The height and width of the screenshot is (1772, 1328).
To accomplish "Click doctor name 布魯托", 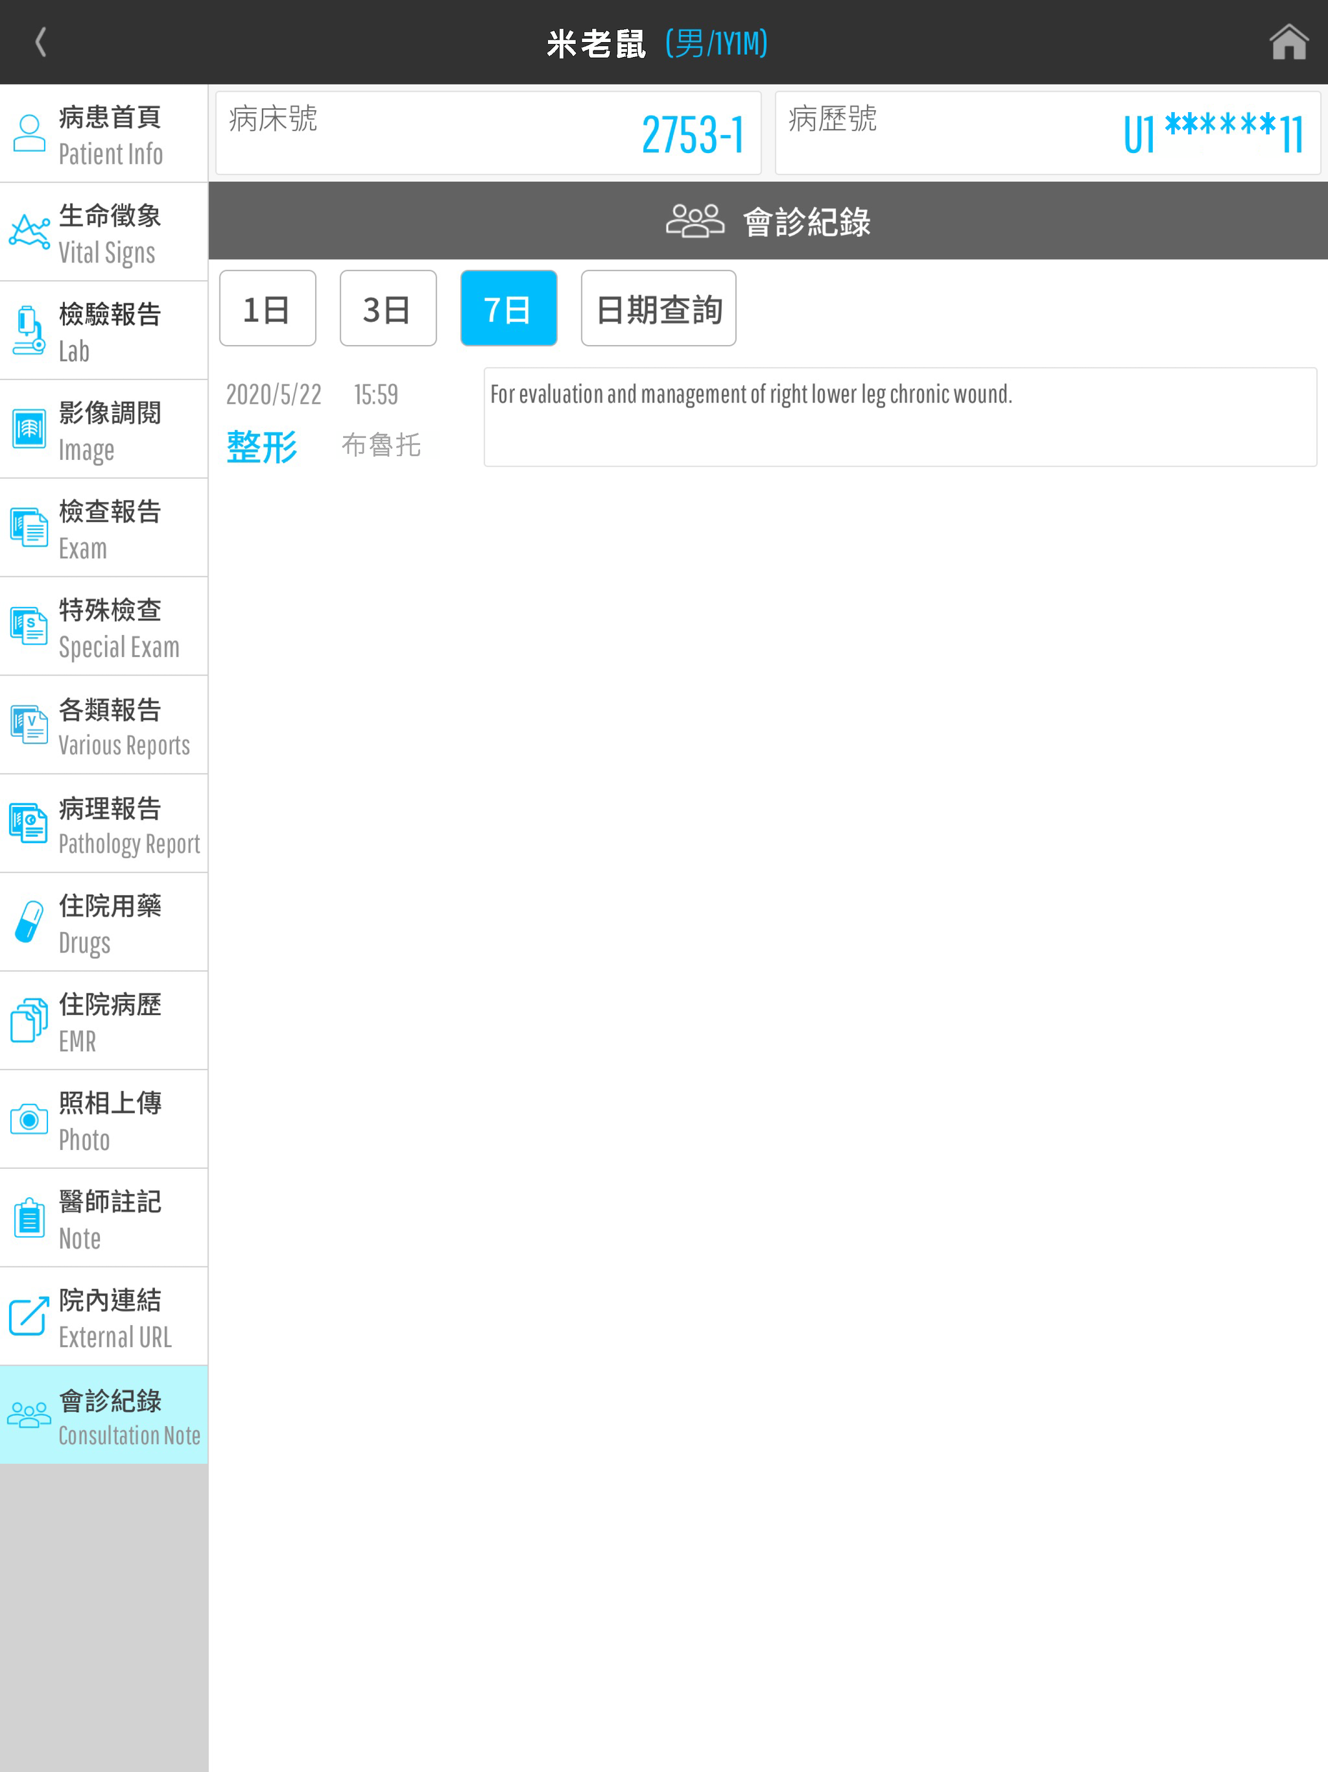I will 381,444.
